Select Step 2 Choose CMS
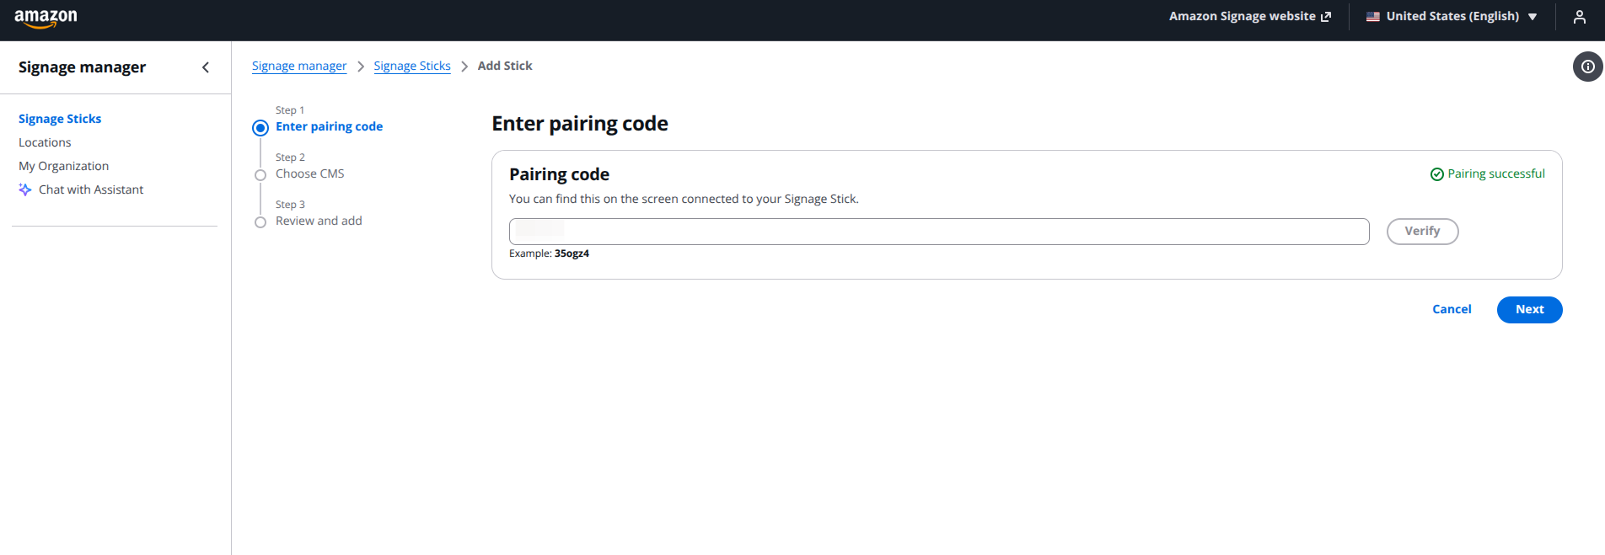Viewport: 1605px width, 555px height. click(309, 173)
